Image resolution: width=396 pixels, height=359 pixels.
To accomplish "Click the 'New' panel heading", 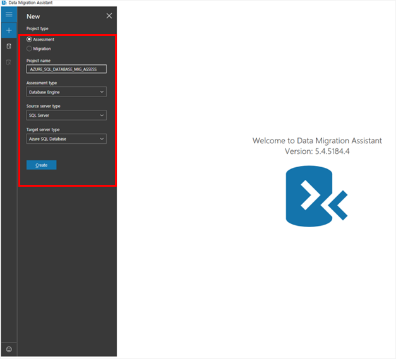I will coord(33,16).
